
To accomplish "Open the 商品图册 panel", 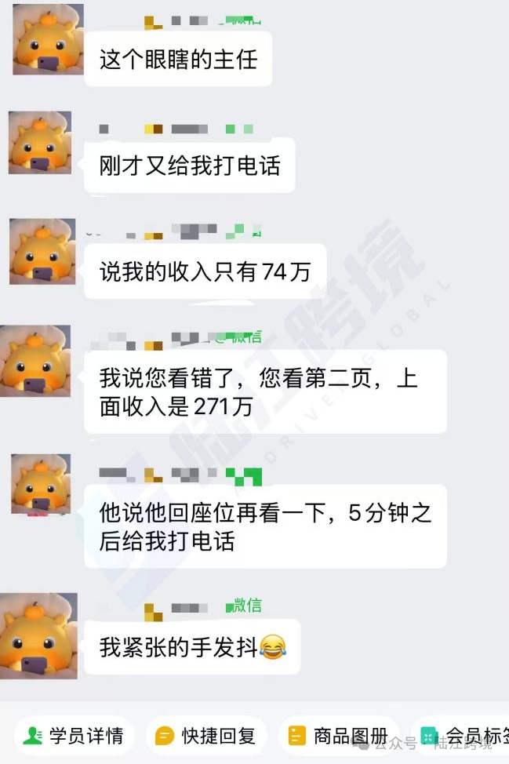I will pyautogui.click(x=339, y=735).
